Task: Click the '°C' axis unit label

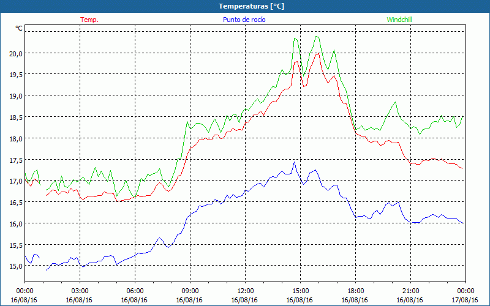Action: (x=19, y=28)
